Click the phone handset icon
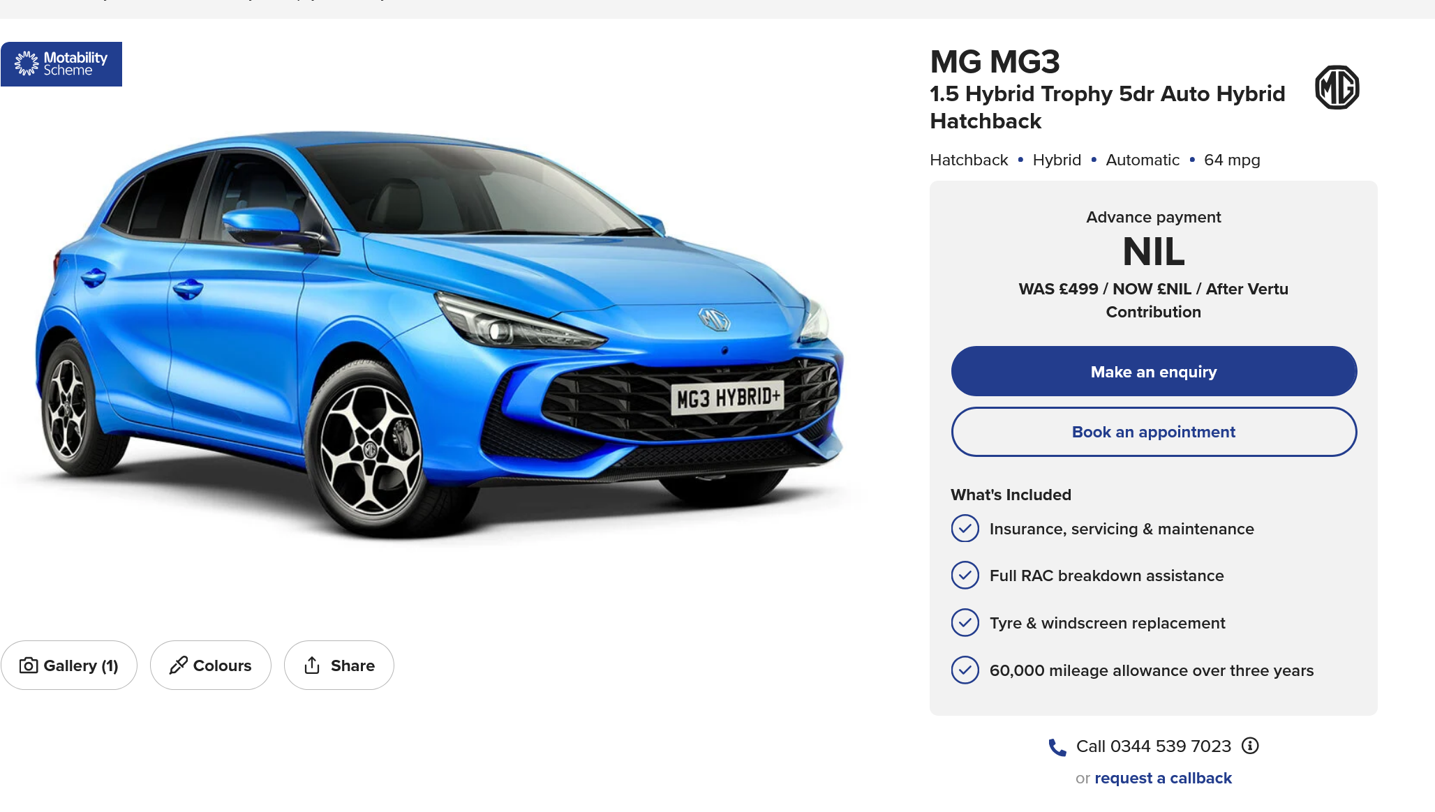Viewport: 1435px width, 812px height. (x=1057, y=747)
